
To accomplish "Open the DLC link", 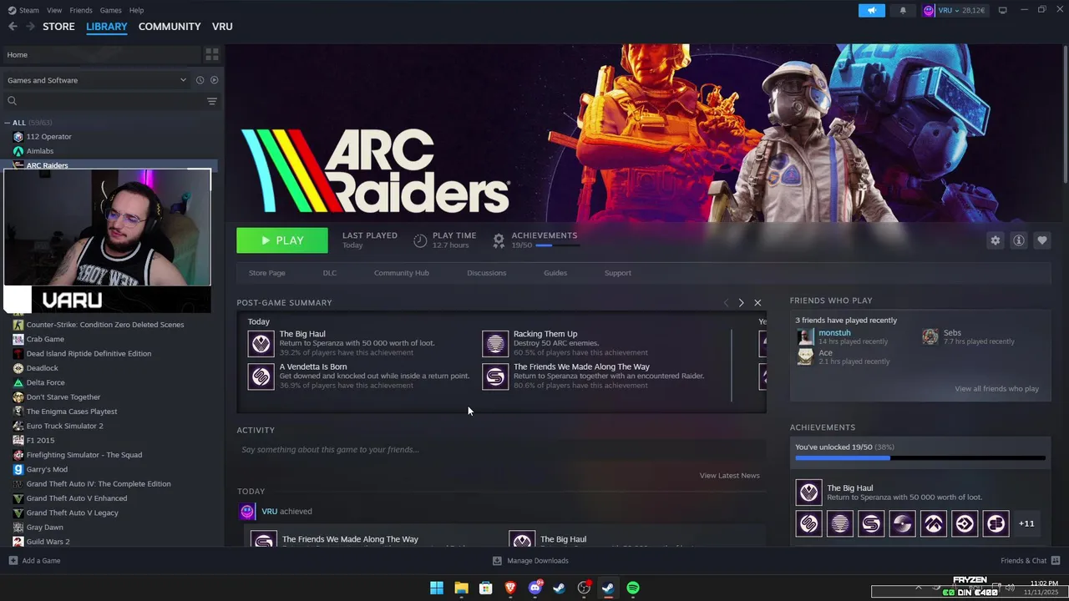I will [x=330, y=273].
